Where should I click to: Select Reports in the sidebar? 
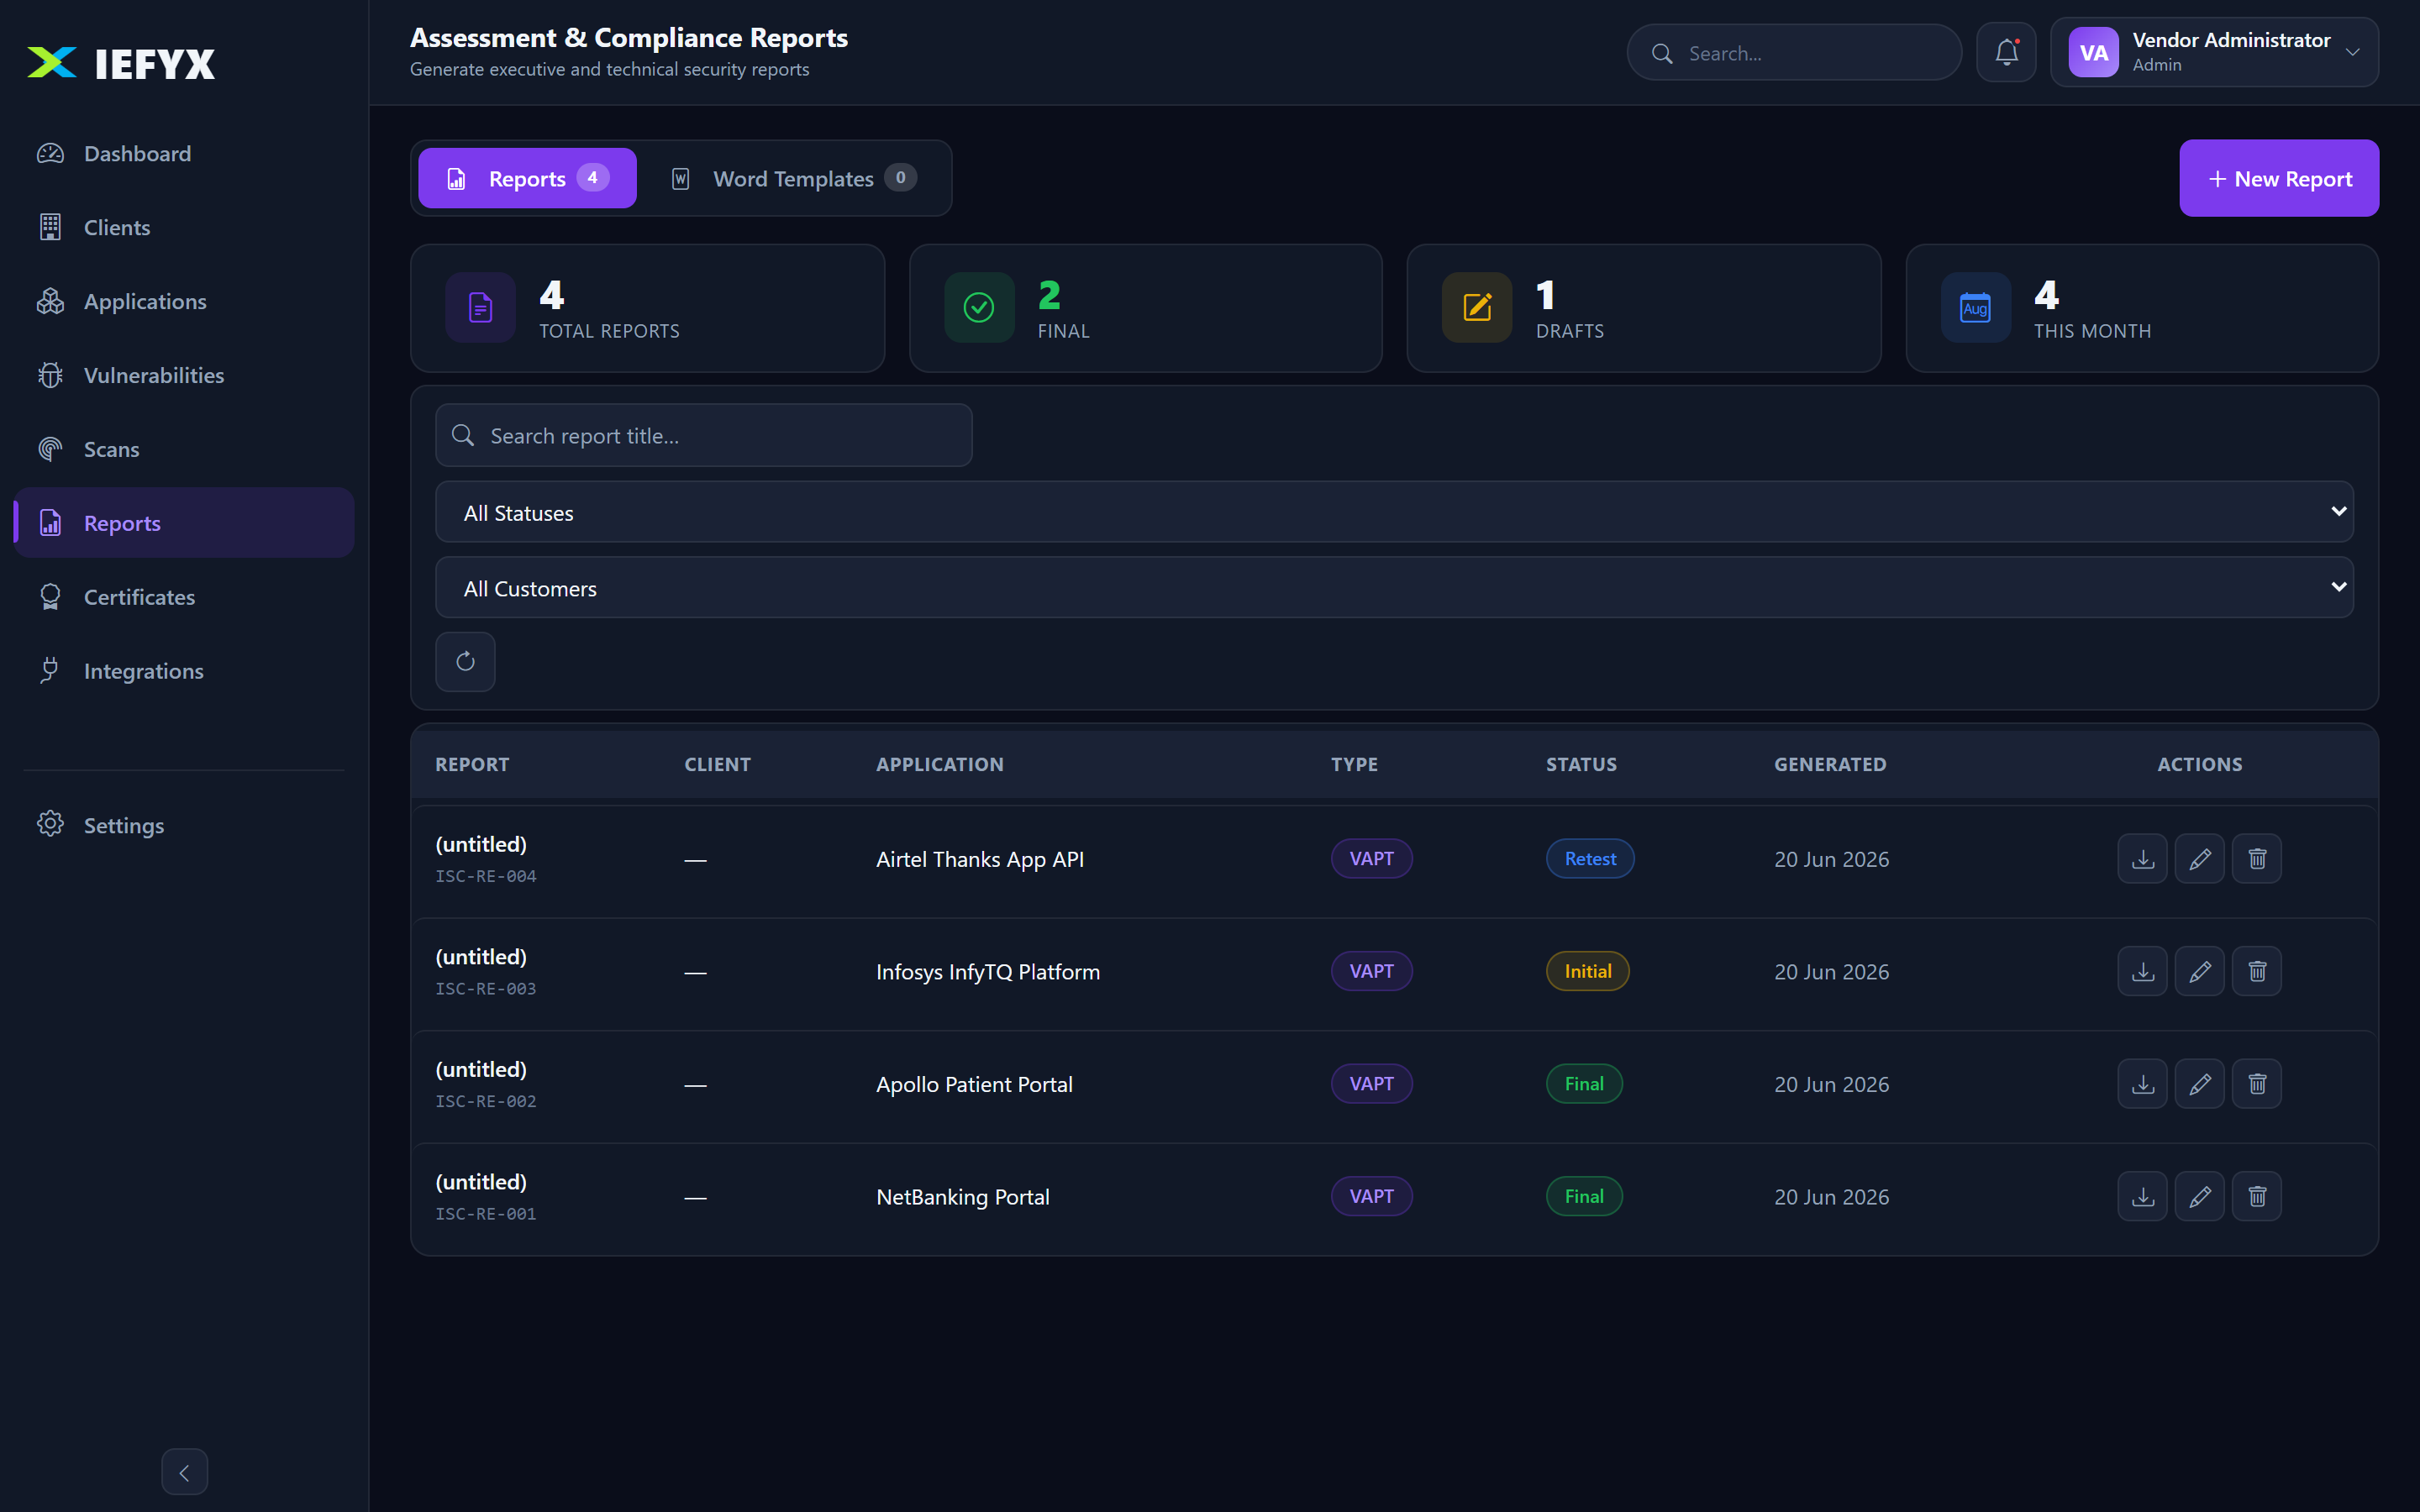click(184, 523)
